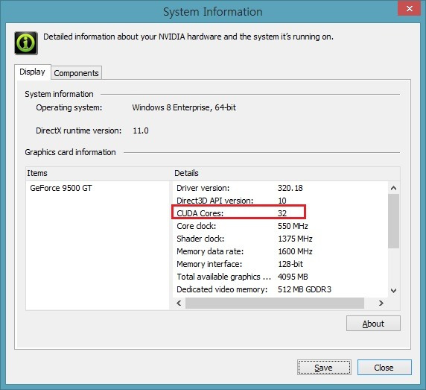Click the Save button
Screen dimensions: 426x390
click(x=324, y=368)
